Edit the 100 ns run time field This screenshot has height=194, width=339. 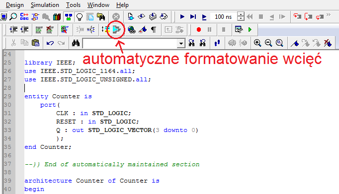(223, 16)
